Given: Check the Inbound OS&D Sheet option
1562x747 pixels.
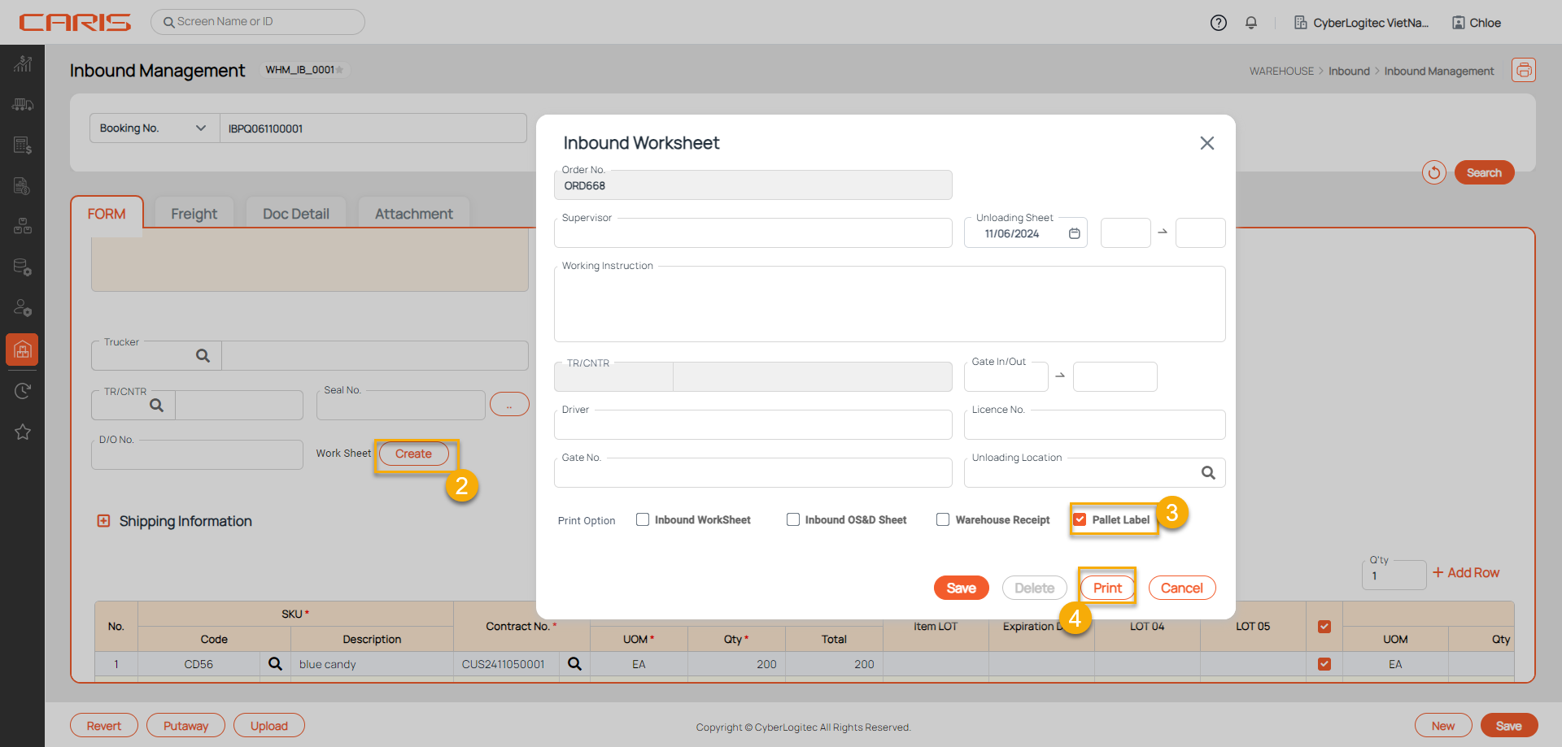Looking at the screenshot, I should click(x=793, y=520).
